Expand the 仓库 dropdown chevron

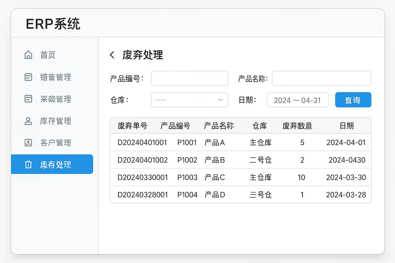pos(220,100)
